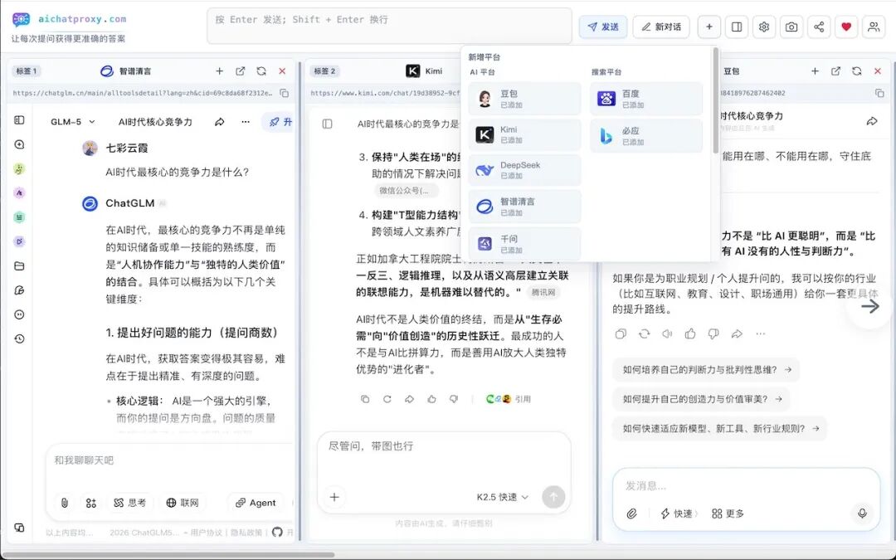The height and width of the screenshot is (560, 896).
Task: Select Kimi in the AI 平台 list
Action: tap(524, 135)
